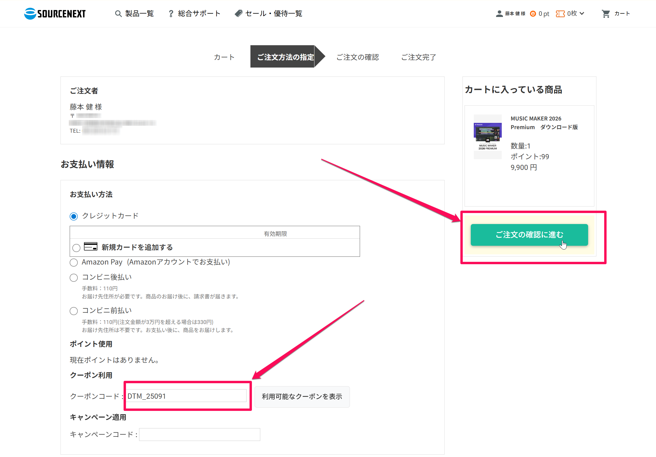Click the 藤本 健 様 account name
Image resolution: width=656 pixels, height=457 pixels.
coord(515,14)
